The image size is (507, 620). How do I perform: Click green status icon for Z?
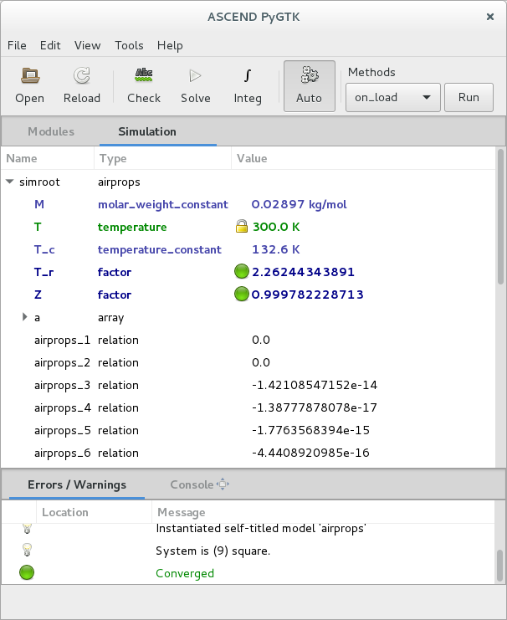242,295
